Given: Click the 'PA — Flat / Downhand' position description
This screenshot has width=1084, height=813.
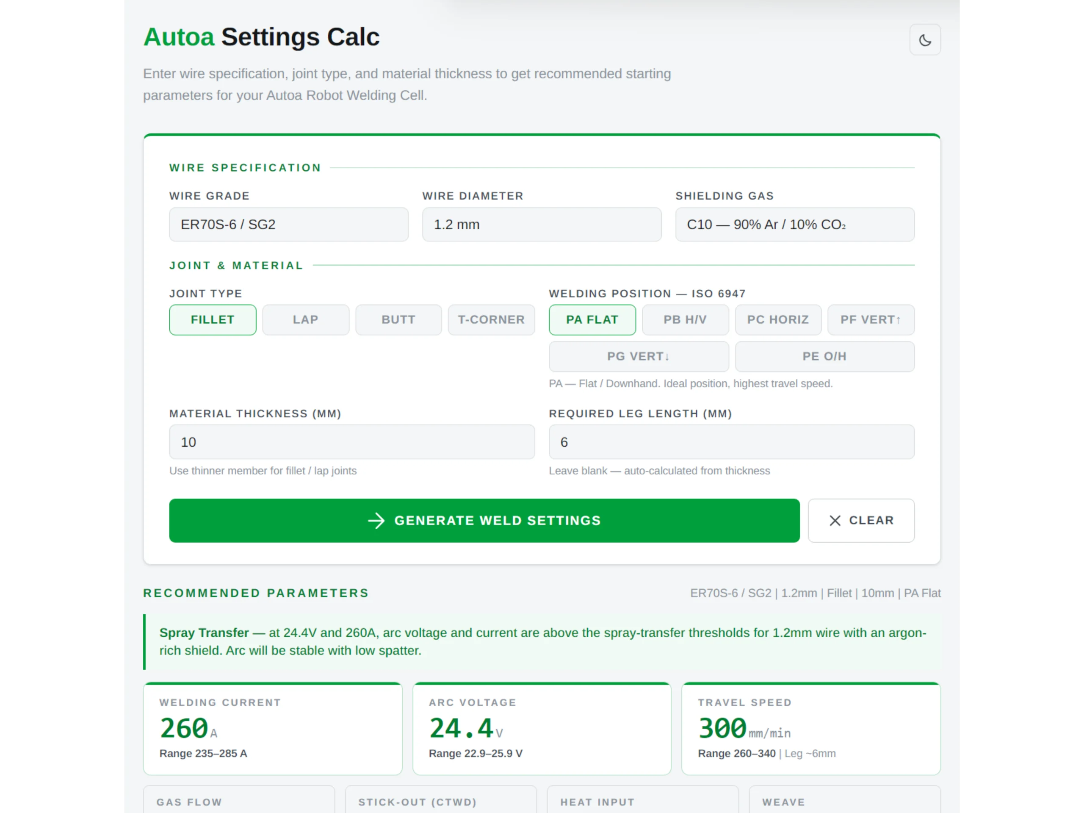Looking at the screenshot, I should click(691, 383).
